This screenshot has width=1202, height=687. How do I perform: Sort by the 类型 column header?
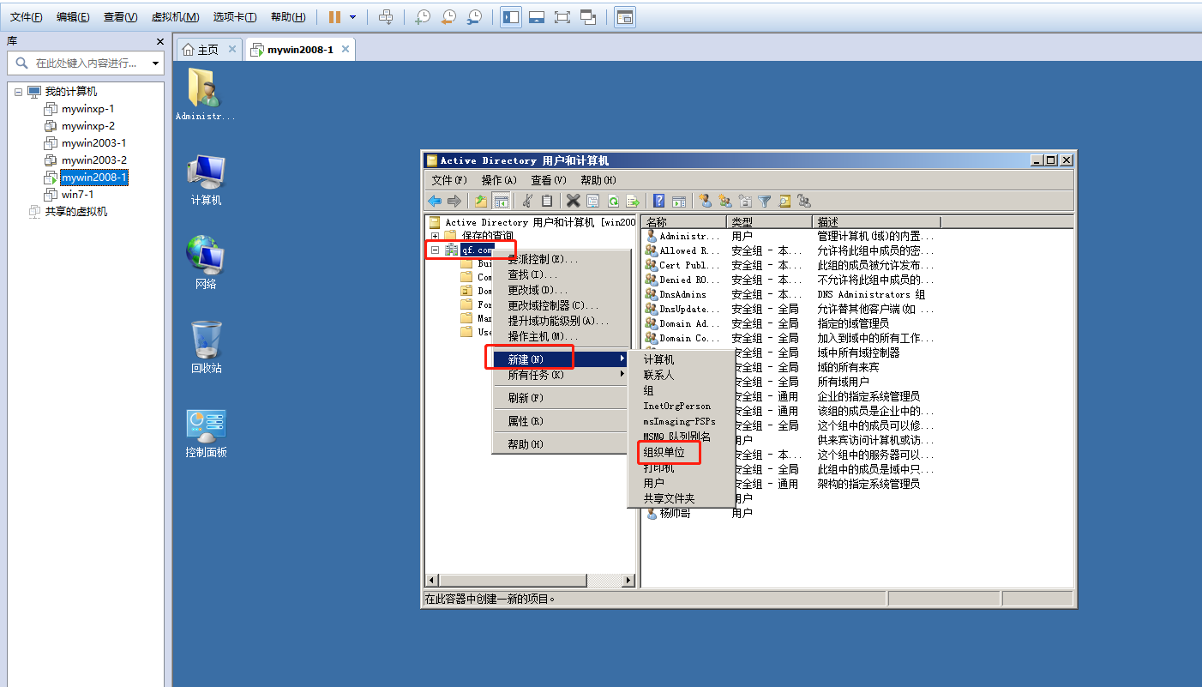769,221
